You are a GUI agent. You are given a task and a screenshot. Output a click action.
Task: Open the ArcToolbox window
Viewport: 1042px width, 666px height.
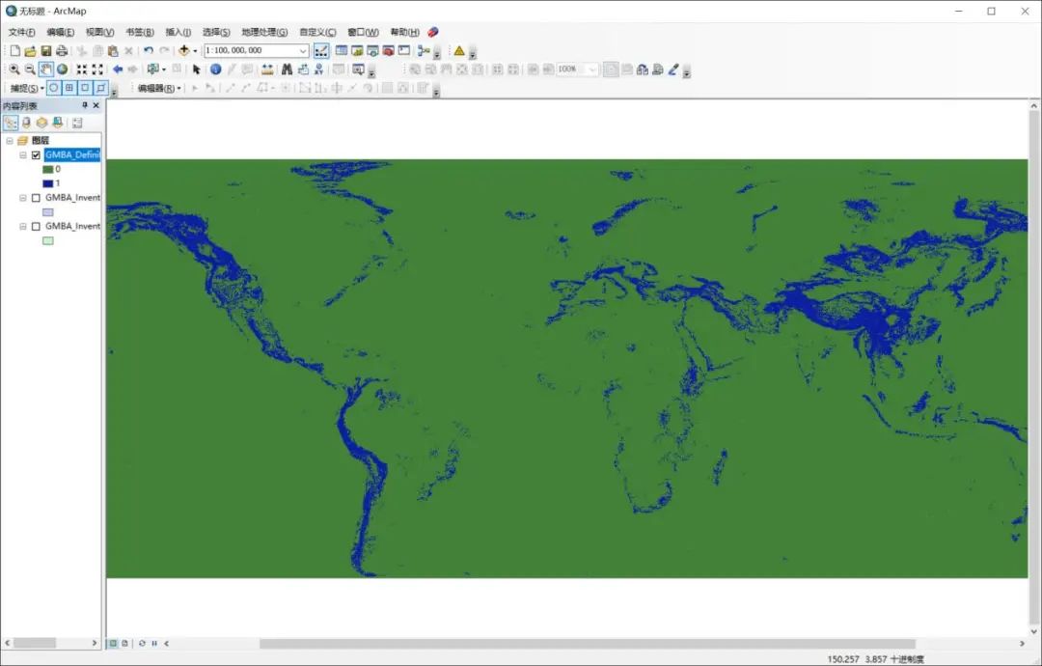388,50
